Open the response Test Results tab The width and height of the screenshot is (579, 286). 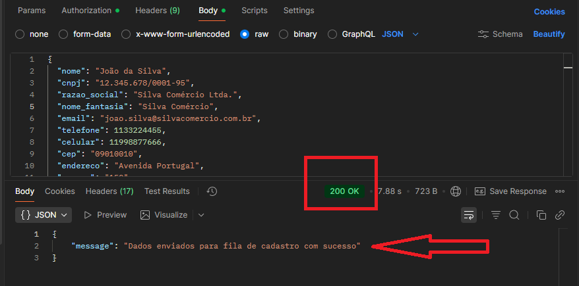[167, 191]
